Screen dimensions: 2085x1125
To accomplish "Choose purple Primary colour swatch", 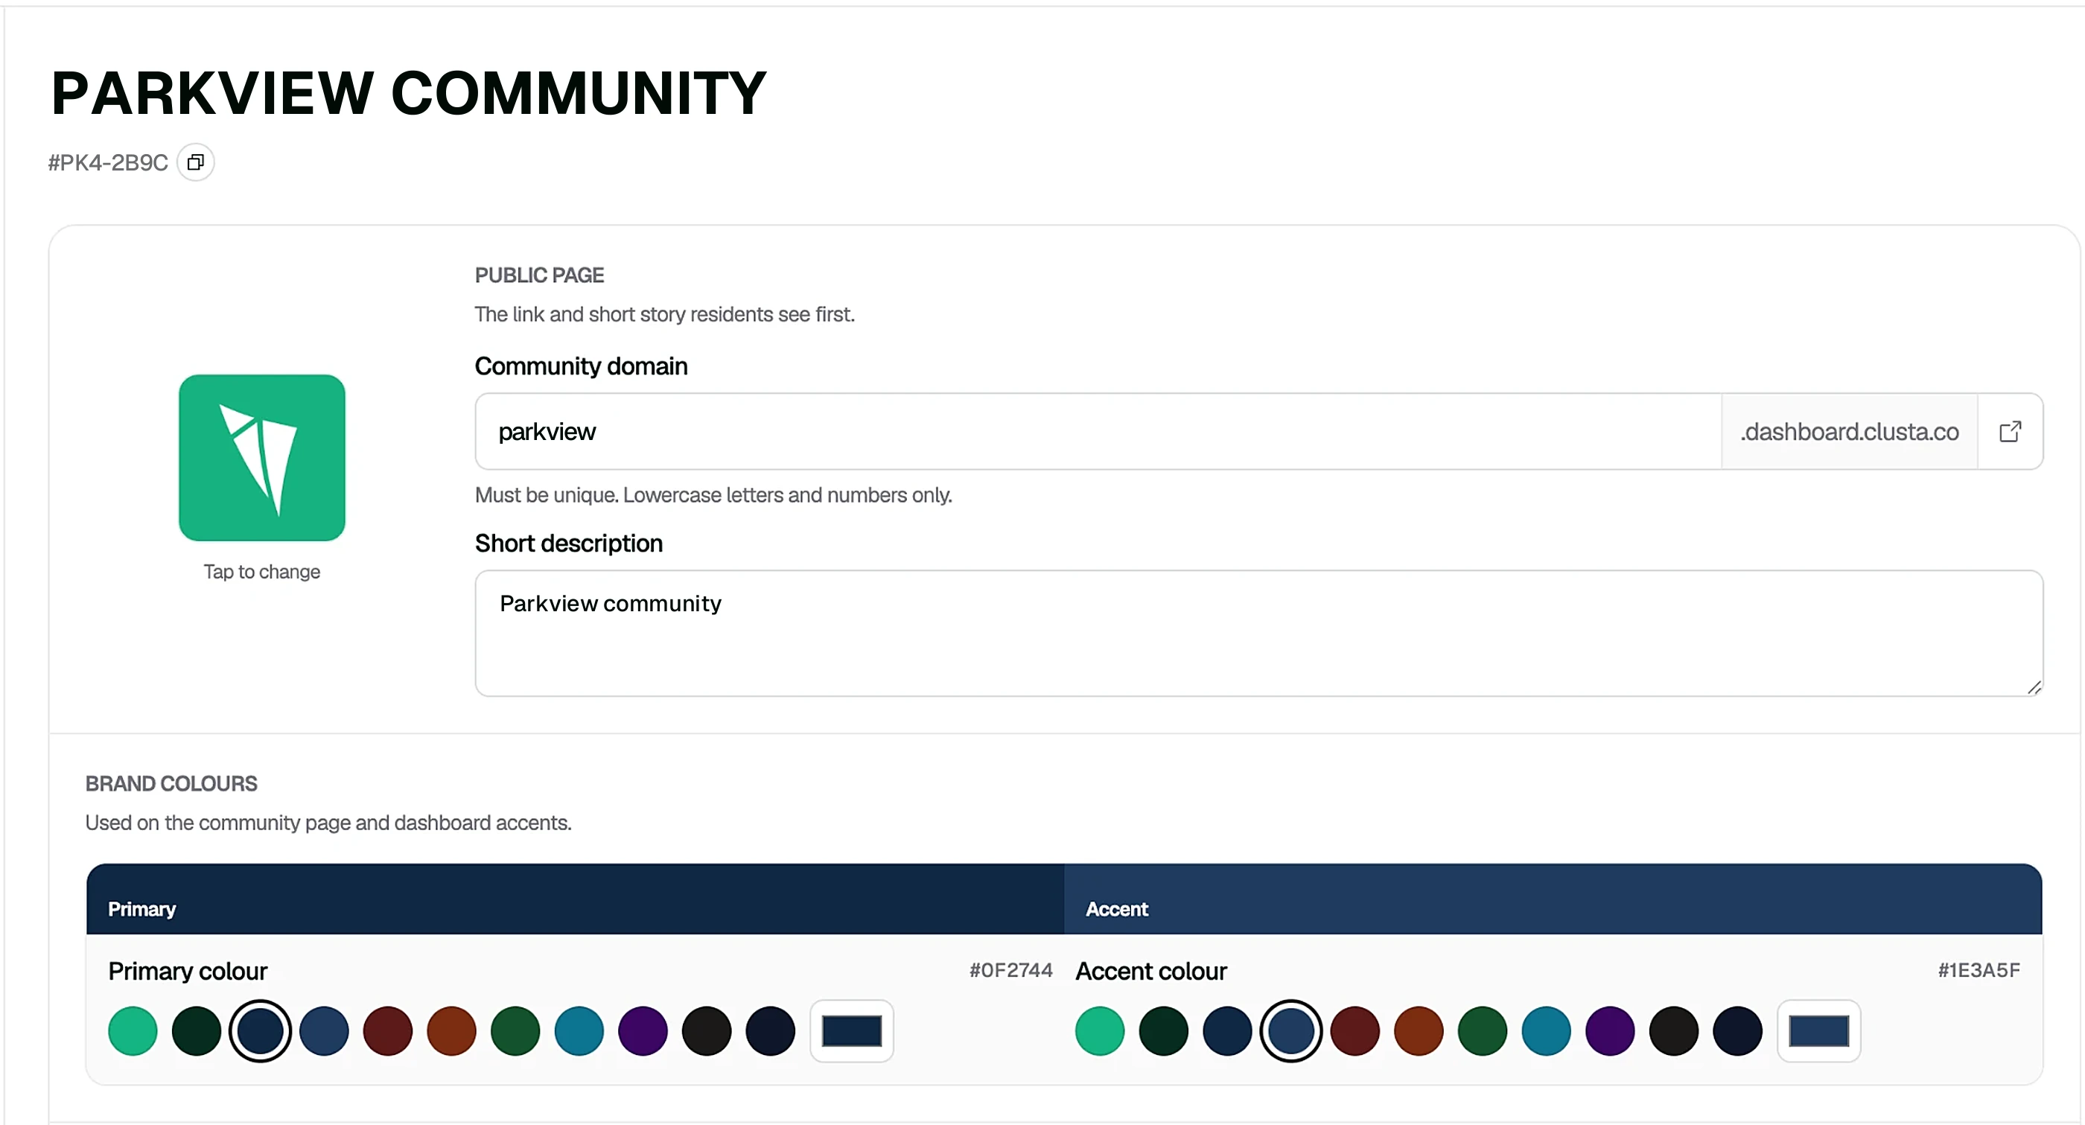I will coord(643,1030).
